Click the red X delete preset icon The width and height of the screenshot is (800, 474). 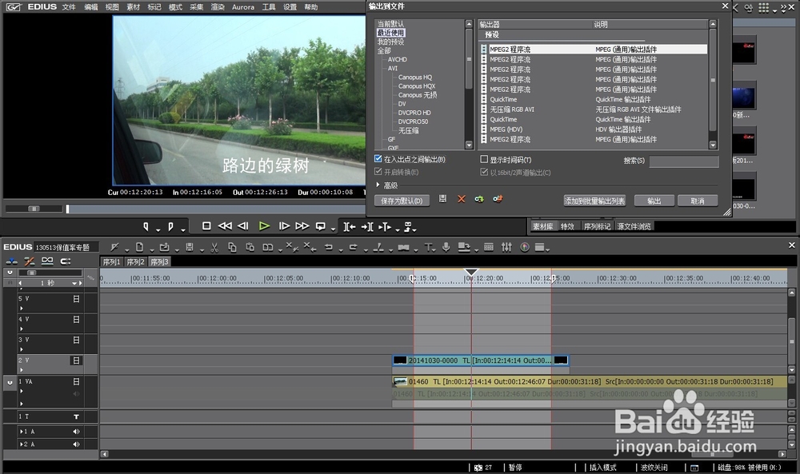point(462,199)
